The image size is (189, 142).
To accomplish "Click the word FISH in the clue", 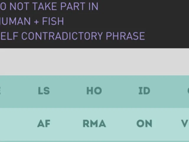I will [53, 21].
